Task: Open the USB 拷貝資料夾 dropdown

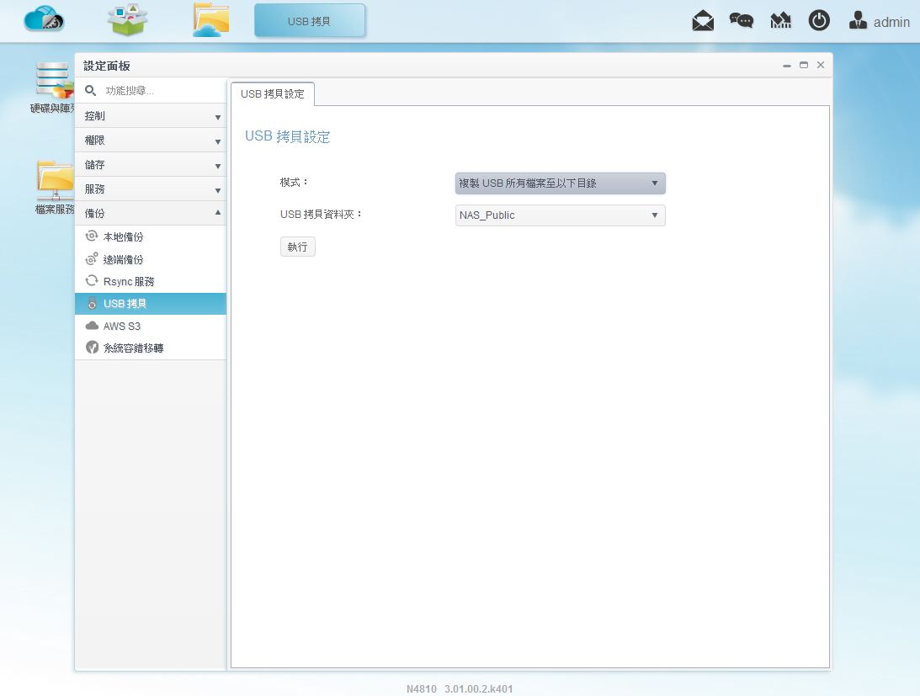Action: 561,215
